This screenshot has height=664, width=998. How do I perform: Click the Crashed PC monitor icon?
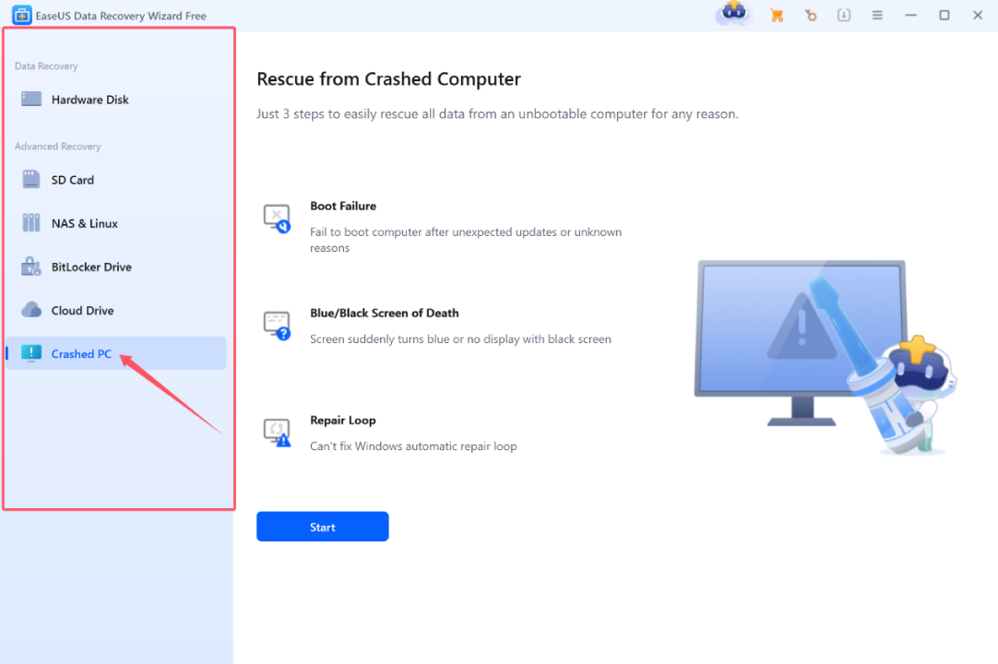(x=31, y=353)
